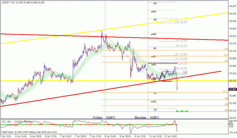The height and width of the screenshot is (138, 237).
Task: Select the 138 fib extension label
Action: (x=226, y=98)
